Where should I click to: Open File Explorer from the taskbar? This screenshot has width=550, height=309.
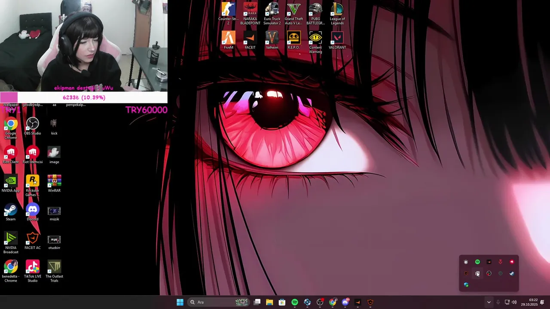(269, 302)
